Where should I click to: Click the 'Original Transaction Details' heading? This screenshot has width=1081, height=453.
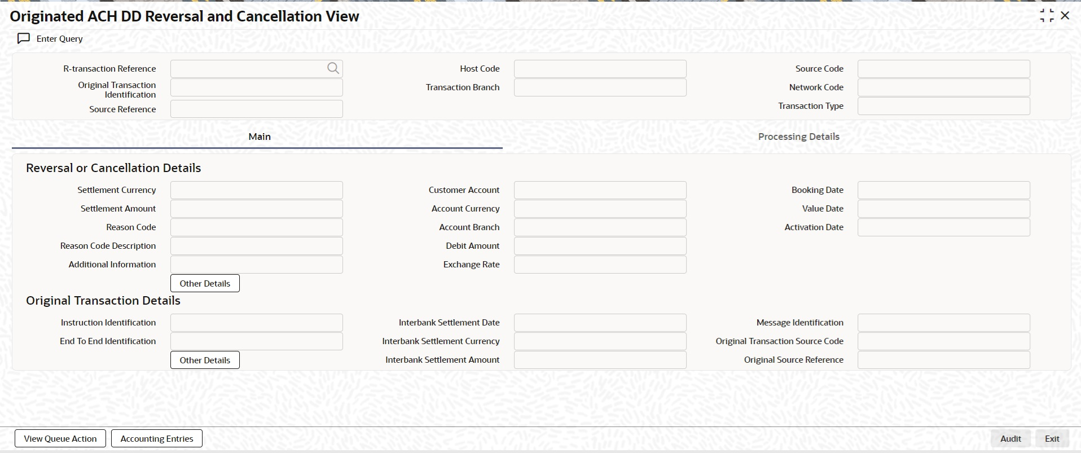(x=103, y=301)
